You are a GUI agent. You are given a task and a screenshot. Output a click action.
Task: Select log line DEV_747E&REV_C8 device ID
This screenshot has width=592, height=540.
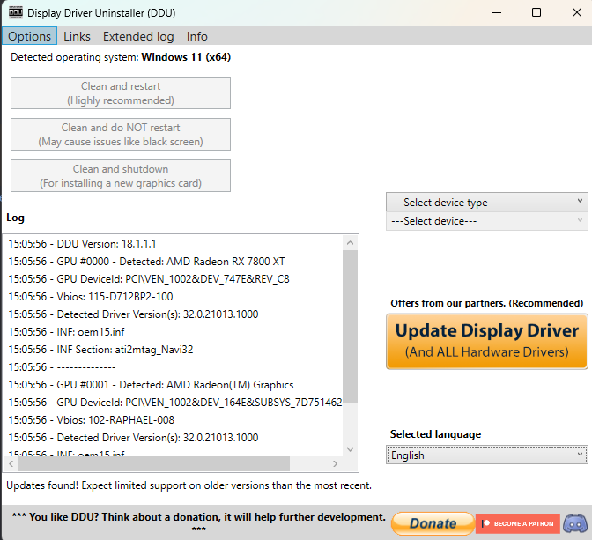click(149, 279)
